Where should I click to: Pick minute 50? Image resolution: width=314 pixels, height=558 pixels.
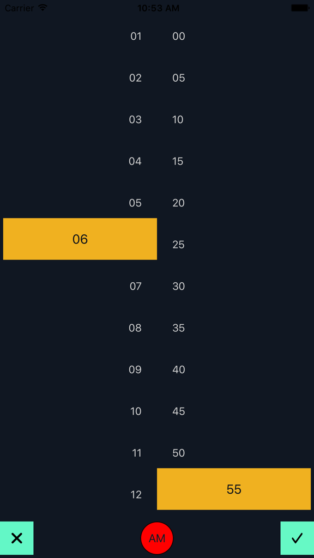tap(178, 453)
